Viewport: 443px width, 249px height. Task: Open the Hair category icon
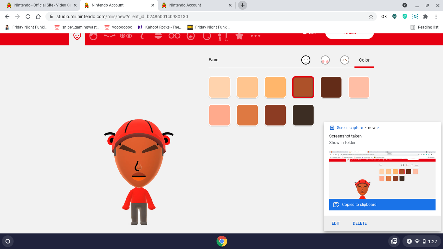click(93, 36)
